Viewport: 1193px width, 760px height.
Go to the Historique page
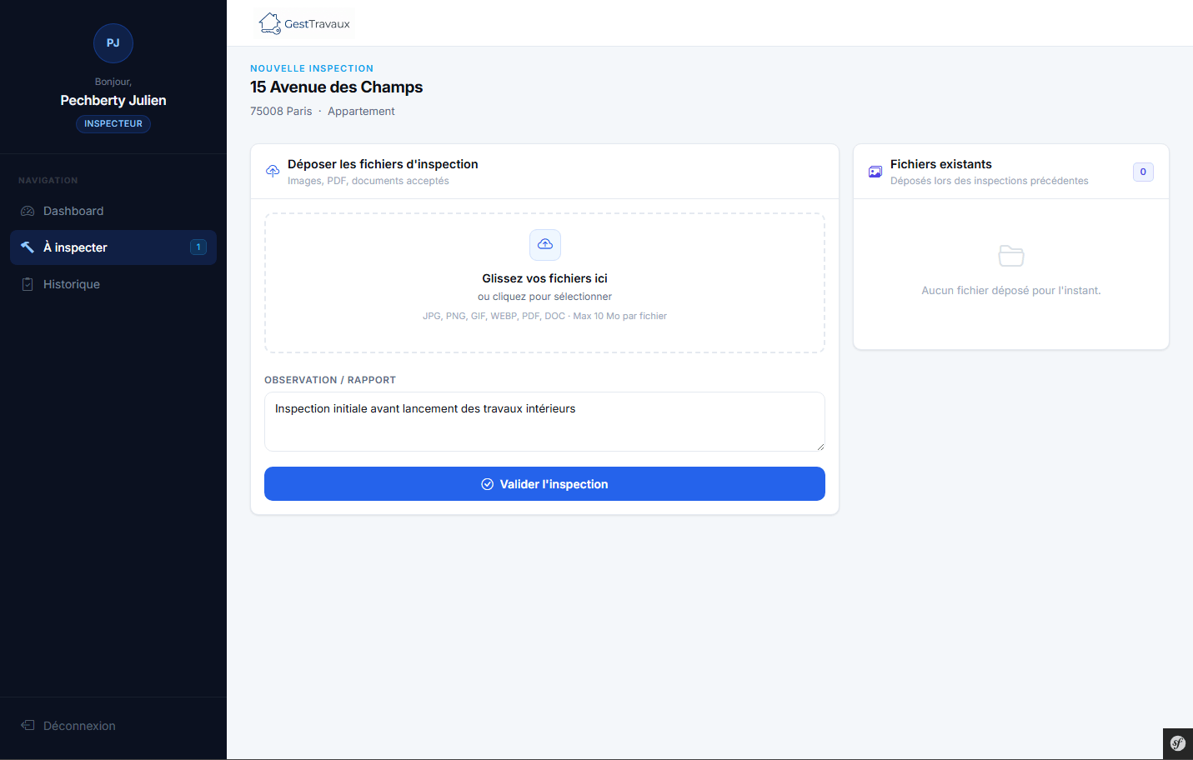pyautogui.click(x=72, y=284)
